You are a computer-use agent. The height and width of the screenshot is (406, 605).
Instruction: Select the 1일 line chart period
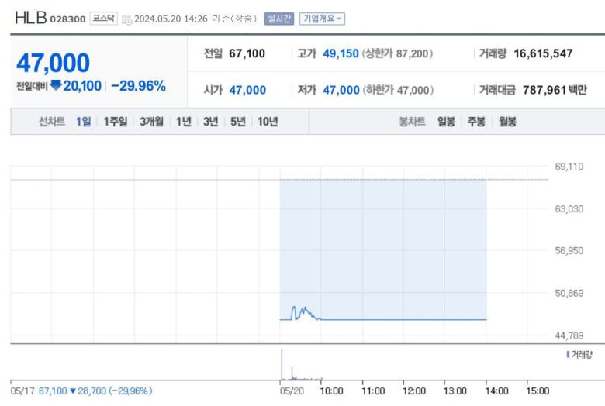point(83,122)
